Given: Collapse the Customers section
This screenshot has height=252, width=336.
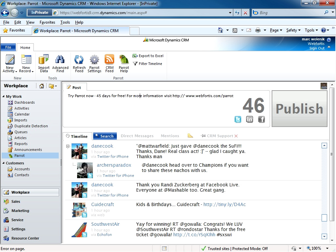Looking at the screenshot, I should (3, 163).
